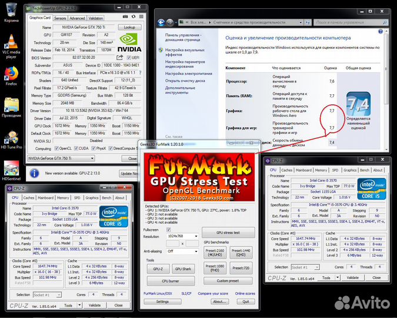Toggle OpenCL checkbox in GPU-Z
Viewport: 397px width, 318px height.
coord(56,148)
